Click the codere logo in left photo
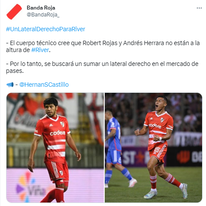The image size is (206, 206). tap(57, 133)
